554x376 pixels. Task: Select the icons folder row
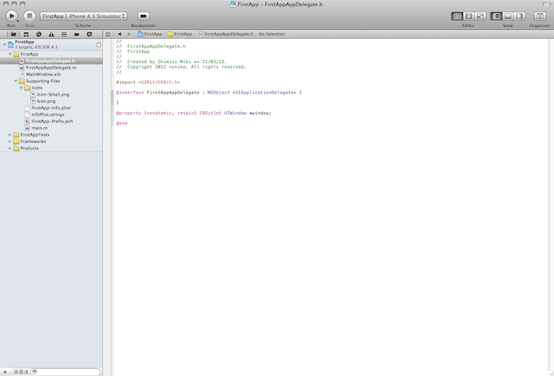(51, 88)
